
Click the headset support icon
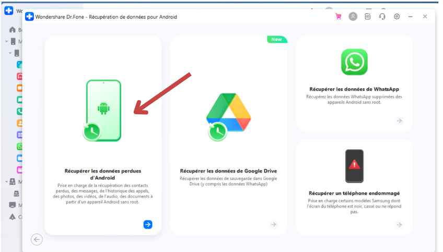[382, 16]
